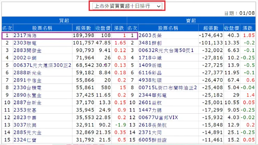
Task: Open the 1409新纖 stock link
Action: pyautogui.click(x=150, y=65)
